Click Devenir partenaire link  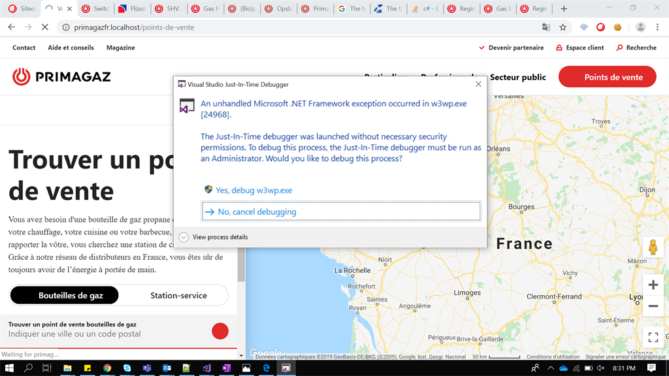(x=511, y=48)
